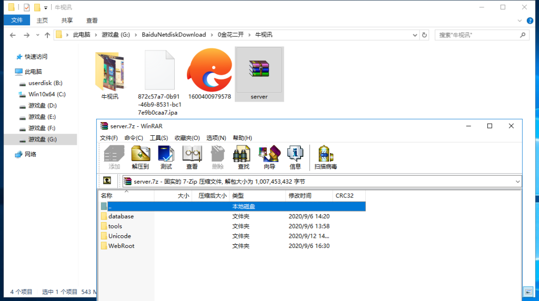Open the 共享 ribbon tab
The width and height of the screenshot is (539, 301).
(67, 21)
